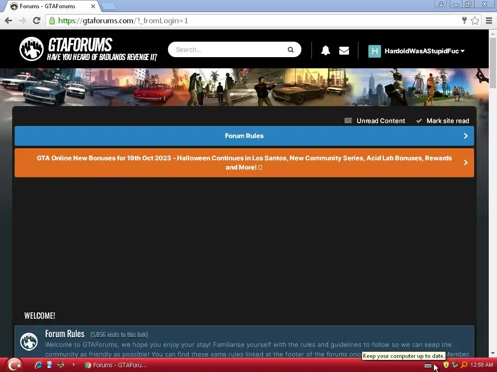Click the Unread Content newspaper icon
This screenshot has width=497, height=372.
tap(348, 121)
